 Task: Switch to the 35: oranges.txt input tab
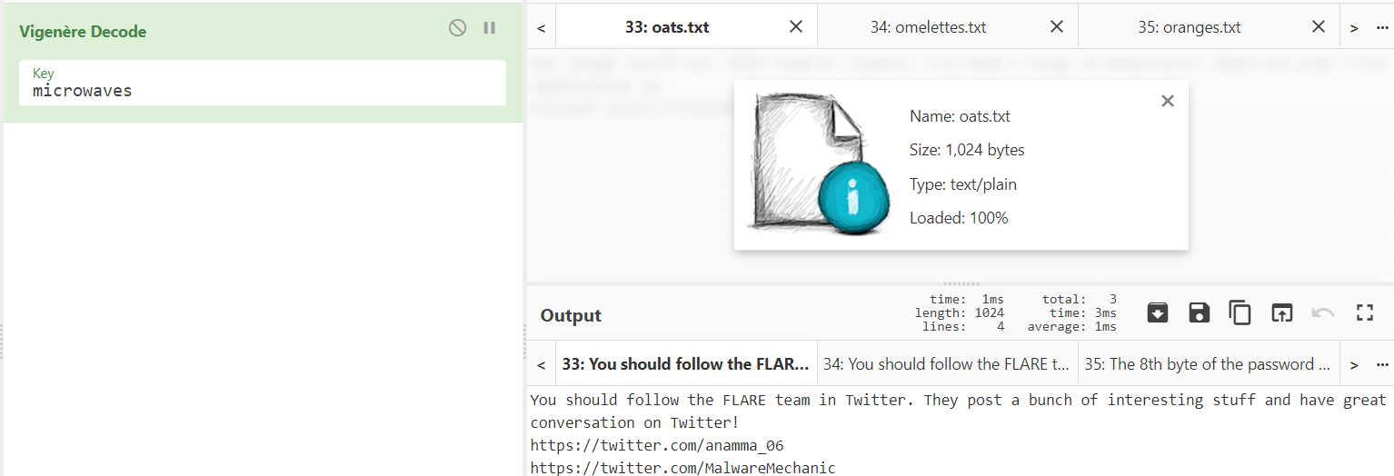(1189, 27)
